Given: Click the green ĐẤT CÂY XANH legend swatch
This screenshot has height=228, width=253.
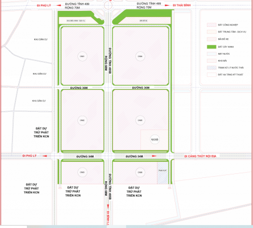Looking at the screenshot, I should (x=211, y=47).
